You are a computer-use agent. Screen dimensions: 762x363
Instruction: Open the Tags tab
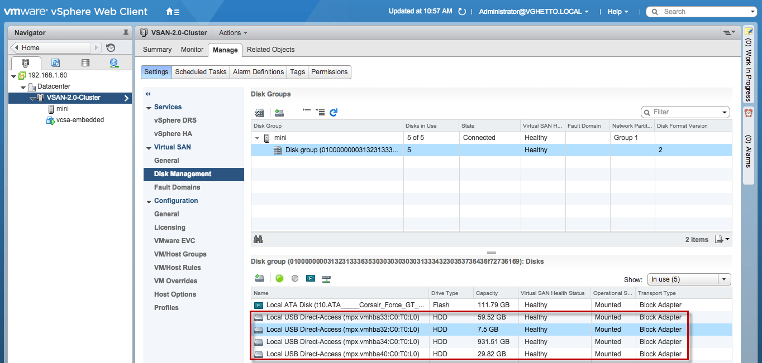tap(297, 72)
